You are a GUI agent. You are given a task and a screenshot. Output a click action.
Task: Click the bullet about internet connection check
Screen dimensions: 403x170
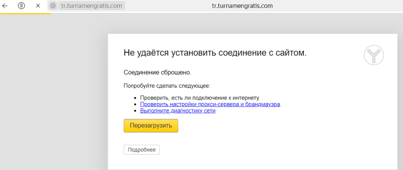pyautogui.click(x=200, y=98)
